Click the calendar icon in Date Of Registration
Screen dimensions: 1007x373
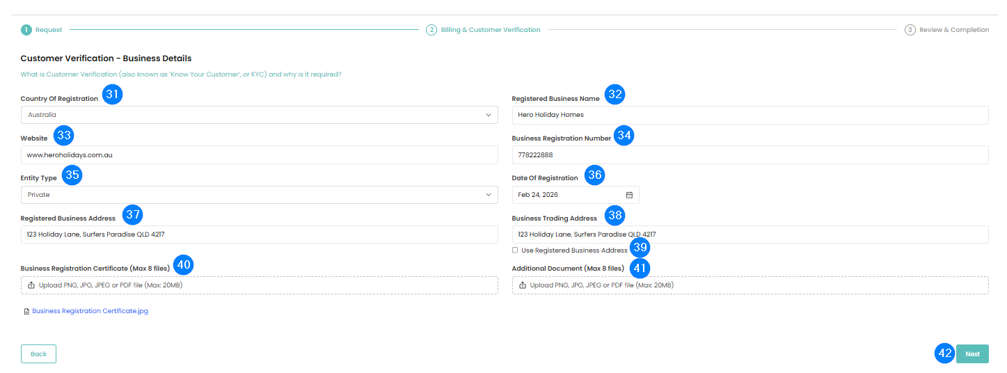[629, 195]
